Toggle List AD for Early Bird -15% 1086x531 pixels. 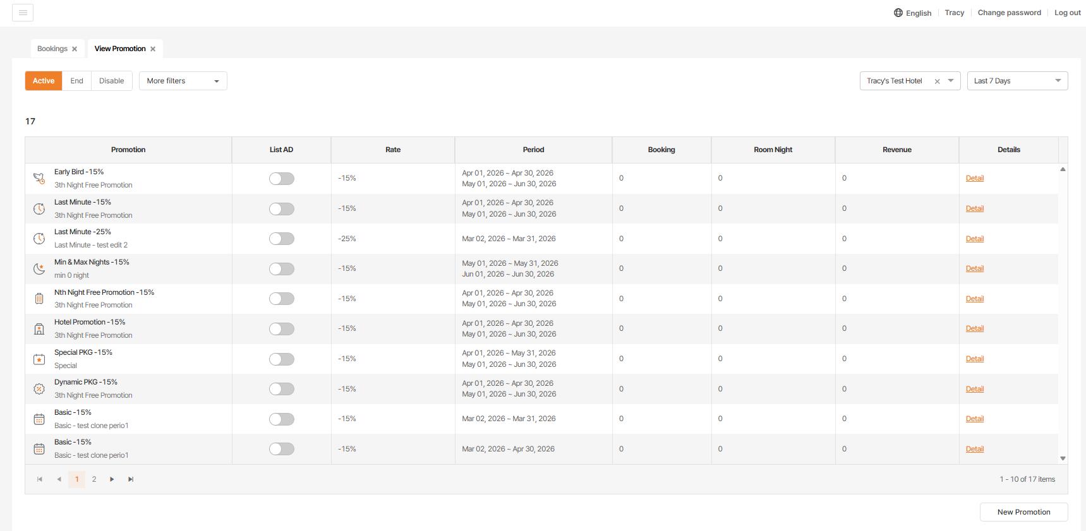[x=282, y=179]
